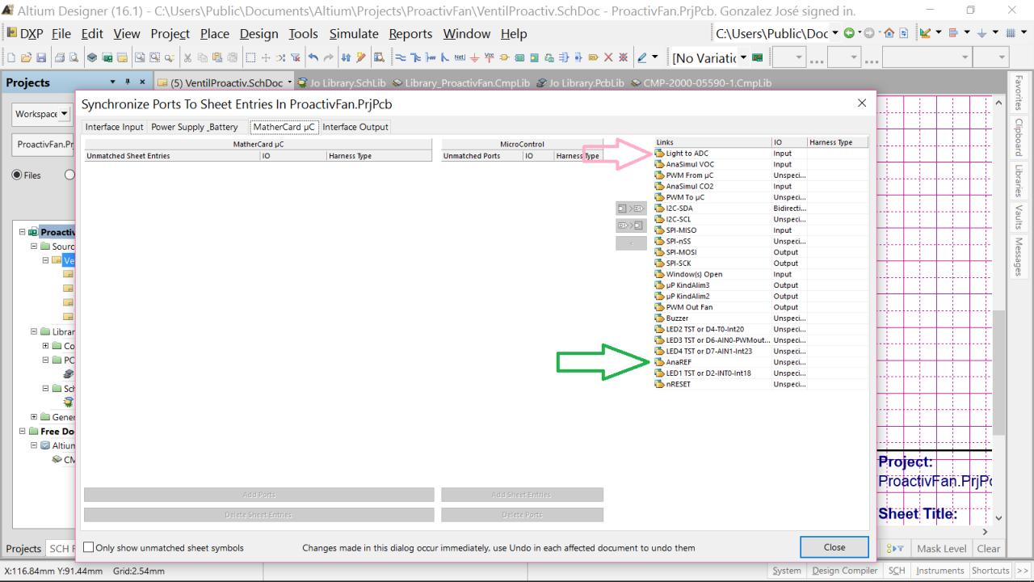The height and width of the screenshot is (582, 1034).
Task: Select the PWM Out Fan link row
Action: [761, 307]
